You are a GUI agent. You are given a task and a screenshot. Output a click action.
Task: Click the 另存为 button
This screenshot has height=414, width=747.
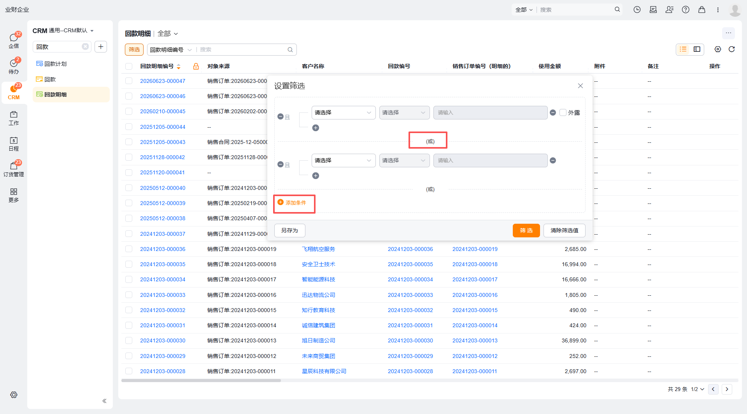(x=289, y=230)
